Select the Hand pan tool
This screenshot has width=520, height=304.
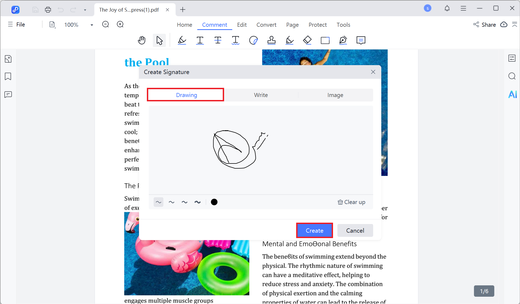pos(141,40)
